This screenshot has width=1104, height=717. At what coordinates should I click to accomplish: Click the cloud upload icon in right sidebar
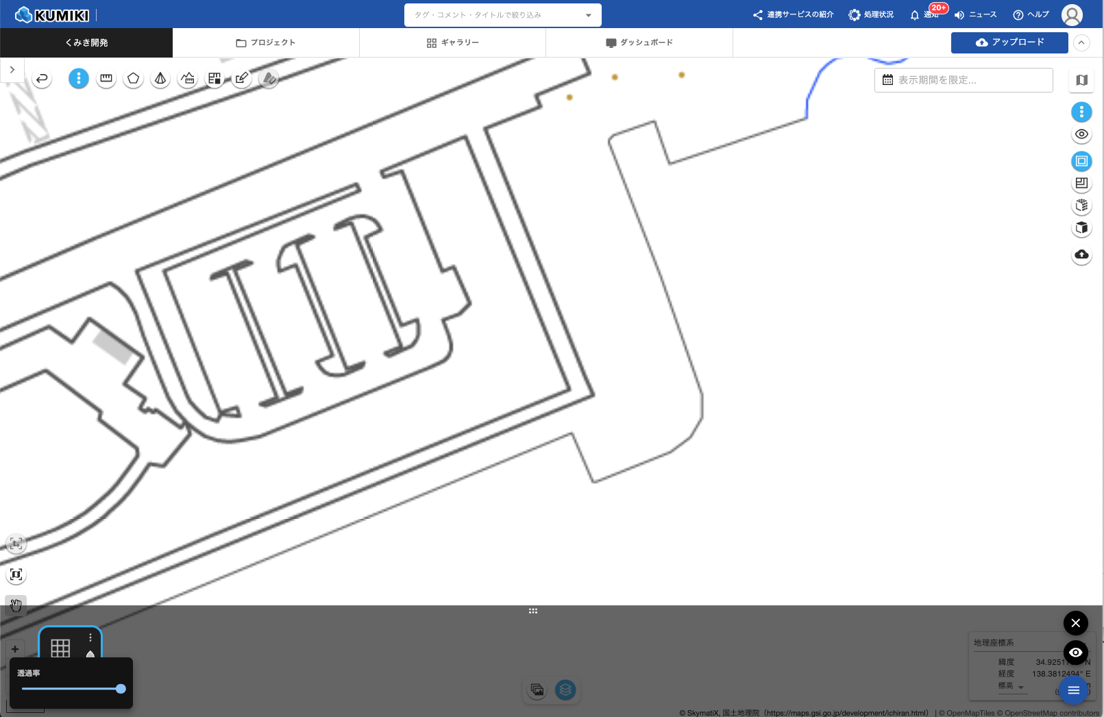click(1081, 255)
